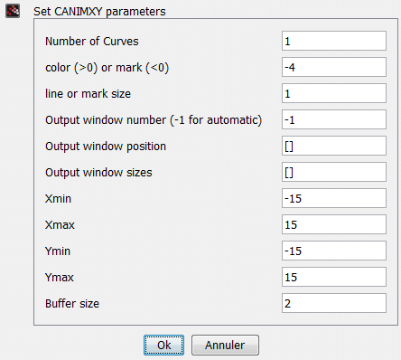Viewport: 401px width, 360px height.
Task: Click the 'Set CANIMXY parameters' title text
Action: [99, 12]
